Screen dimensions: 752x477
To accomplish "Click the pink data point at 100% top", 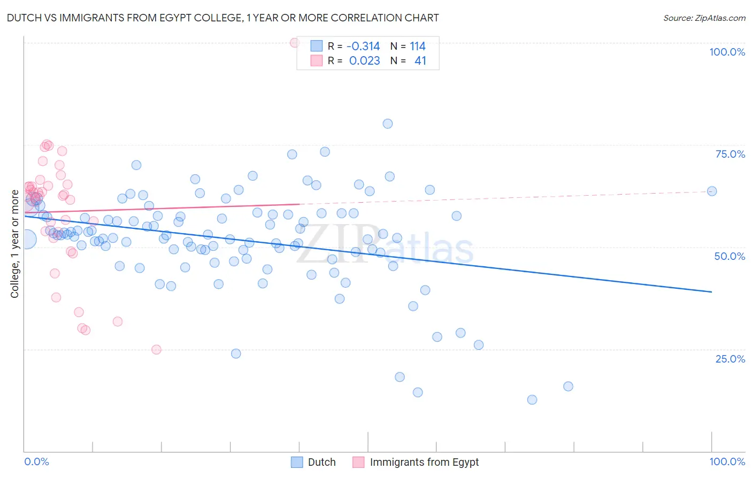I will [x=294, y=43].
